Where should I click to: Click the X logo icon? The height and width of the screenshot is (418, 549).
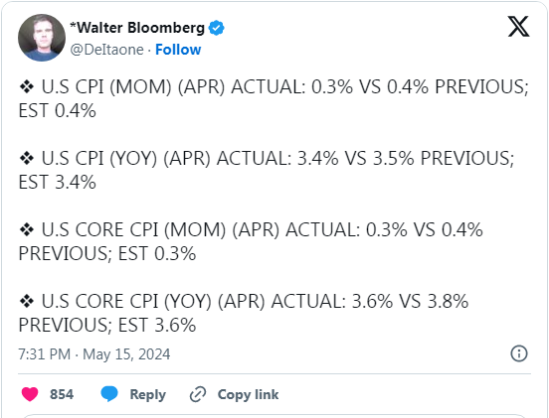(518, 26)
